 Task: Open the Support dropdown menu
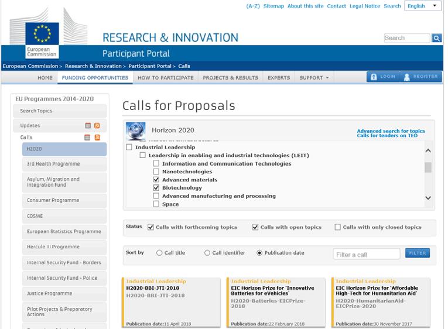[x=314, y=78]
